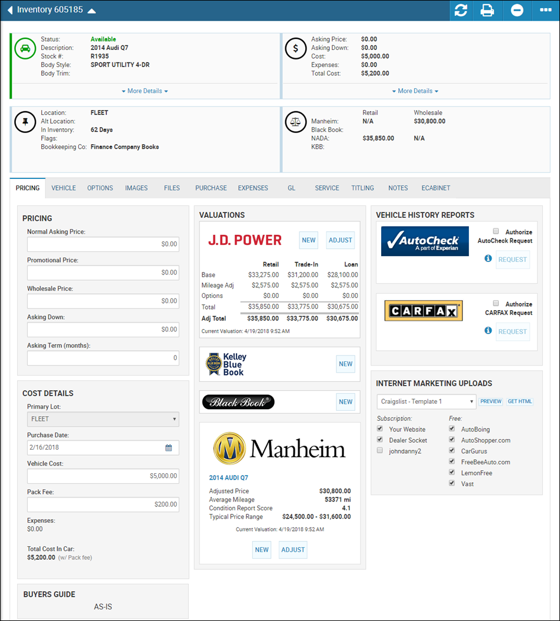Switch to the OPTIONS tab

tap(100, 188)
